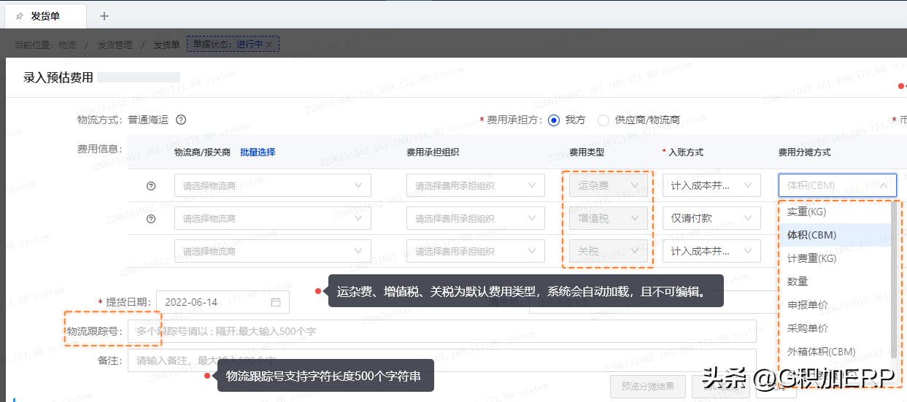The image size is (907, 402).
Task: Open 请选择费用承担组织 dropdown in 增值税 row
Action: [476, 218]
